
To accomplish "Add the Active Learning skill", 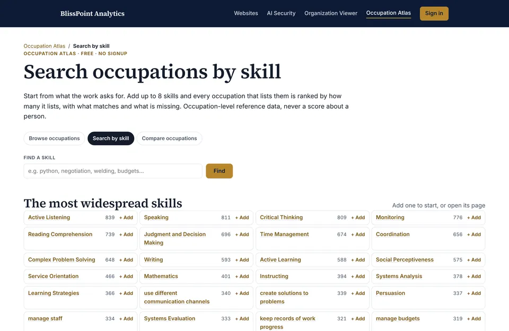I will 358,260.
